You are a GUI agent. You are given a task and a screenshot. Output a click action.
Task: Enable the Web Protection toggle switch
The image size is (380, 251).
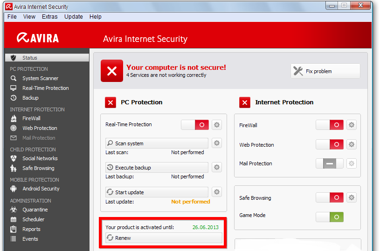coord(330,144)
